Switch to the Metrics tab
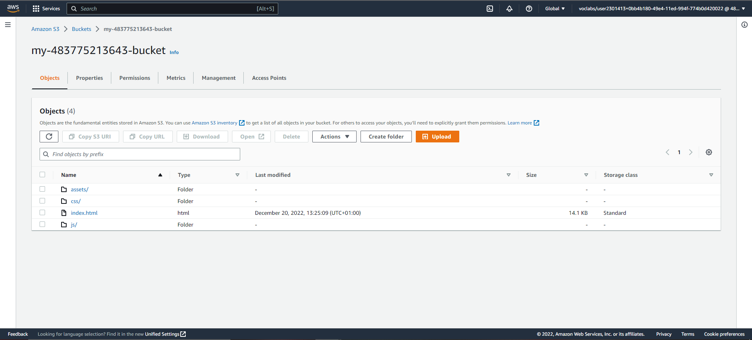This screenshot has height=340, width=752. [x=176, y=78]
